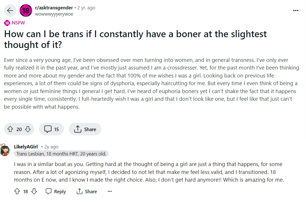Downvote LikelyAGirl's comment
This screenshot has height=204, width=306.
point(34,191)
